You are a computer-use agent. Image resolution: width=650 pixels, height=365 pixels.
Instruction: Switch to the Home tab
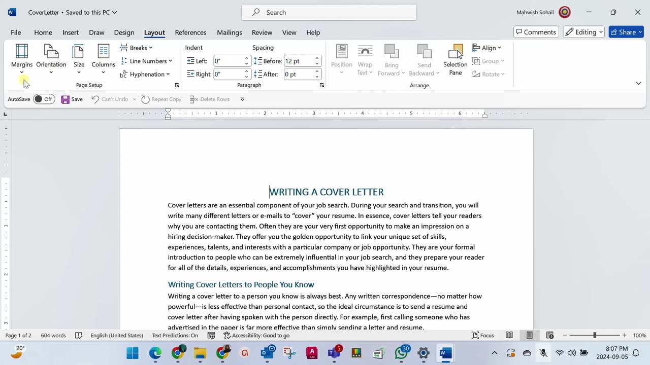pos(43,32)
